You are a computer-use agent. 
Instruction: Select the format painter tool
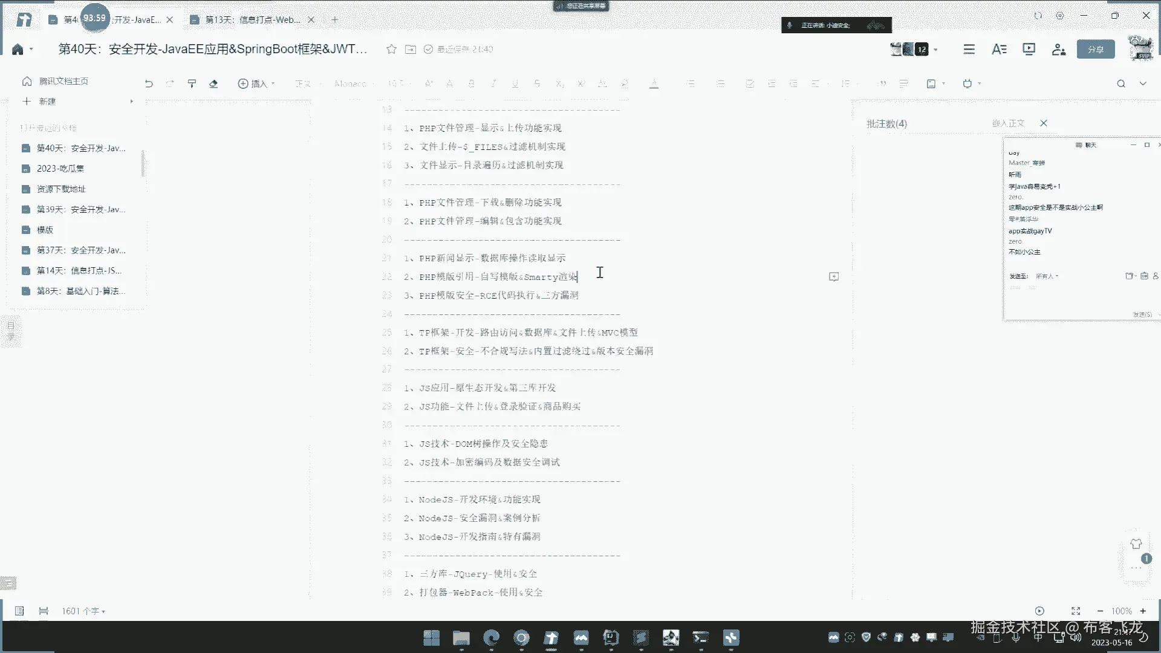click(192, 84)
